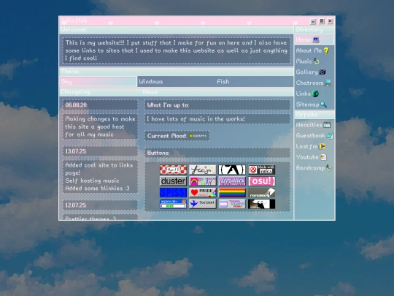Click the yellow question mark beside About Me
394x296 pixels.
pos(326,50)
